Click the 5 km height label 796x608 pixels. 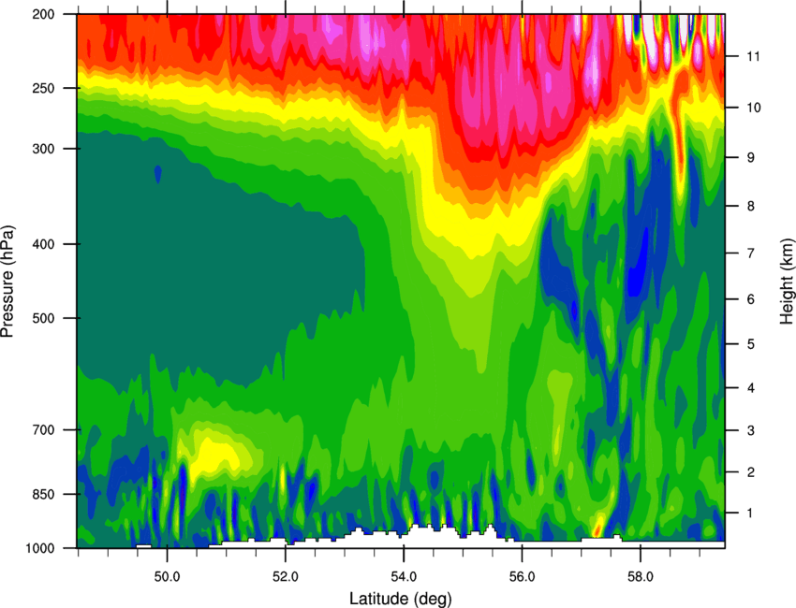point(751,344)
